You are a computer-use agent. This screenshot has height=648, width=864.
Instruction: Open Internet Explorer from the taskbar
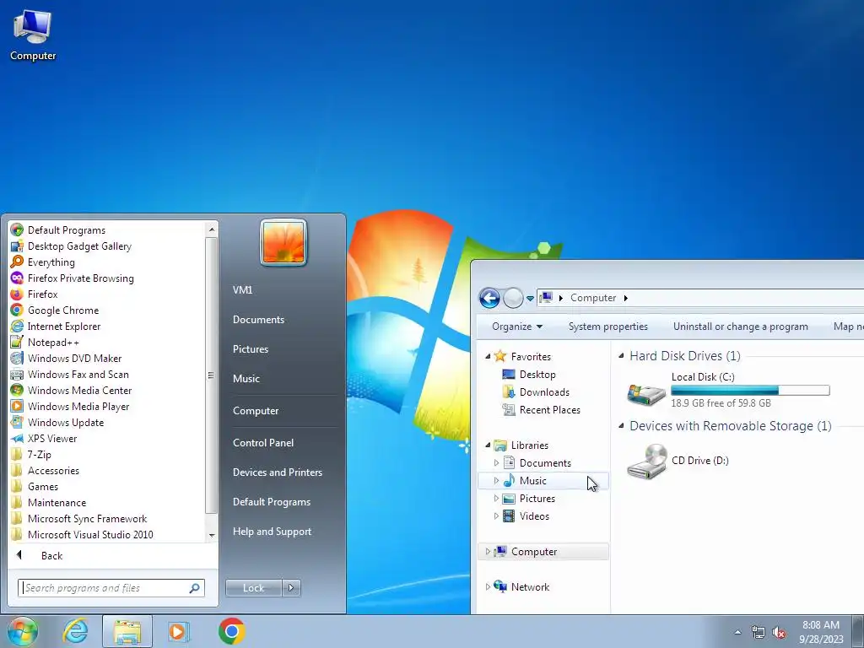(x=75, y=631)
